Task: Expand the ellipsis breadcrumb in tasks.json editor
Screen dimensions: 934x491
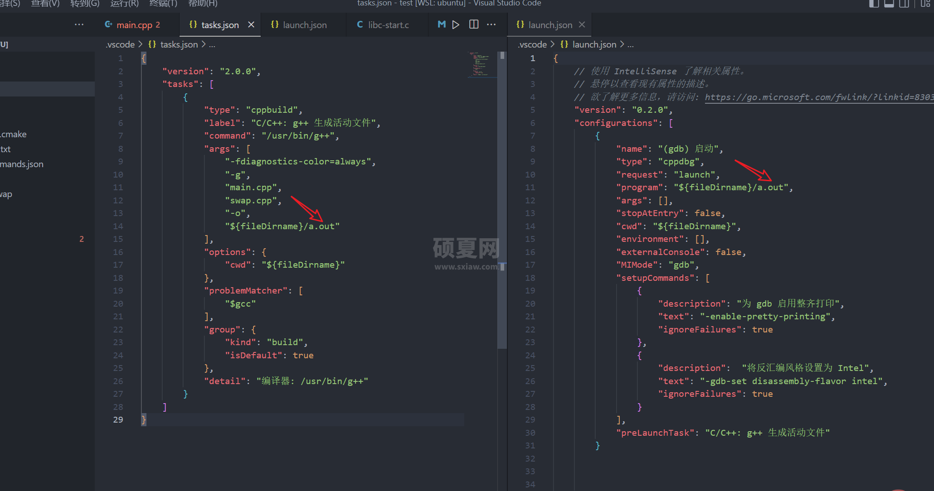Action: pyautogui.click(x=212, y=44)
